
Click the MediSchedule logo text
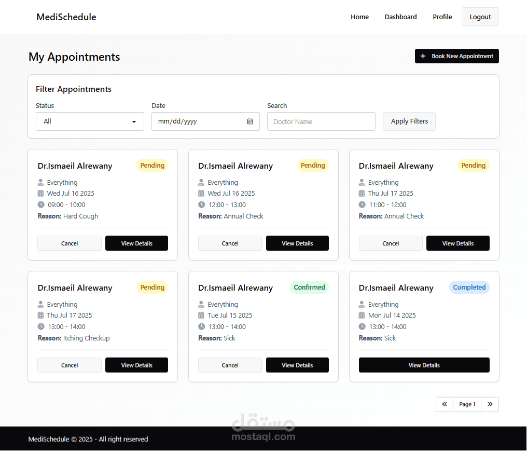tap(66, 17)
